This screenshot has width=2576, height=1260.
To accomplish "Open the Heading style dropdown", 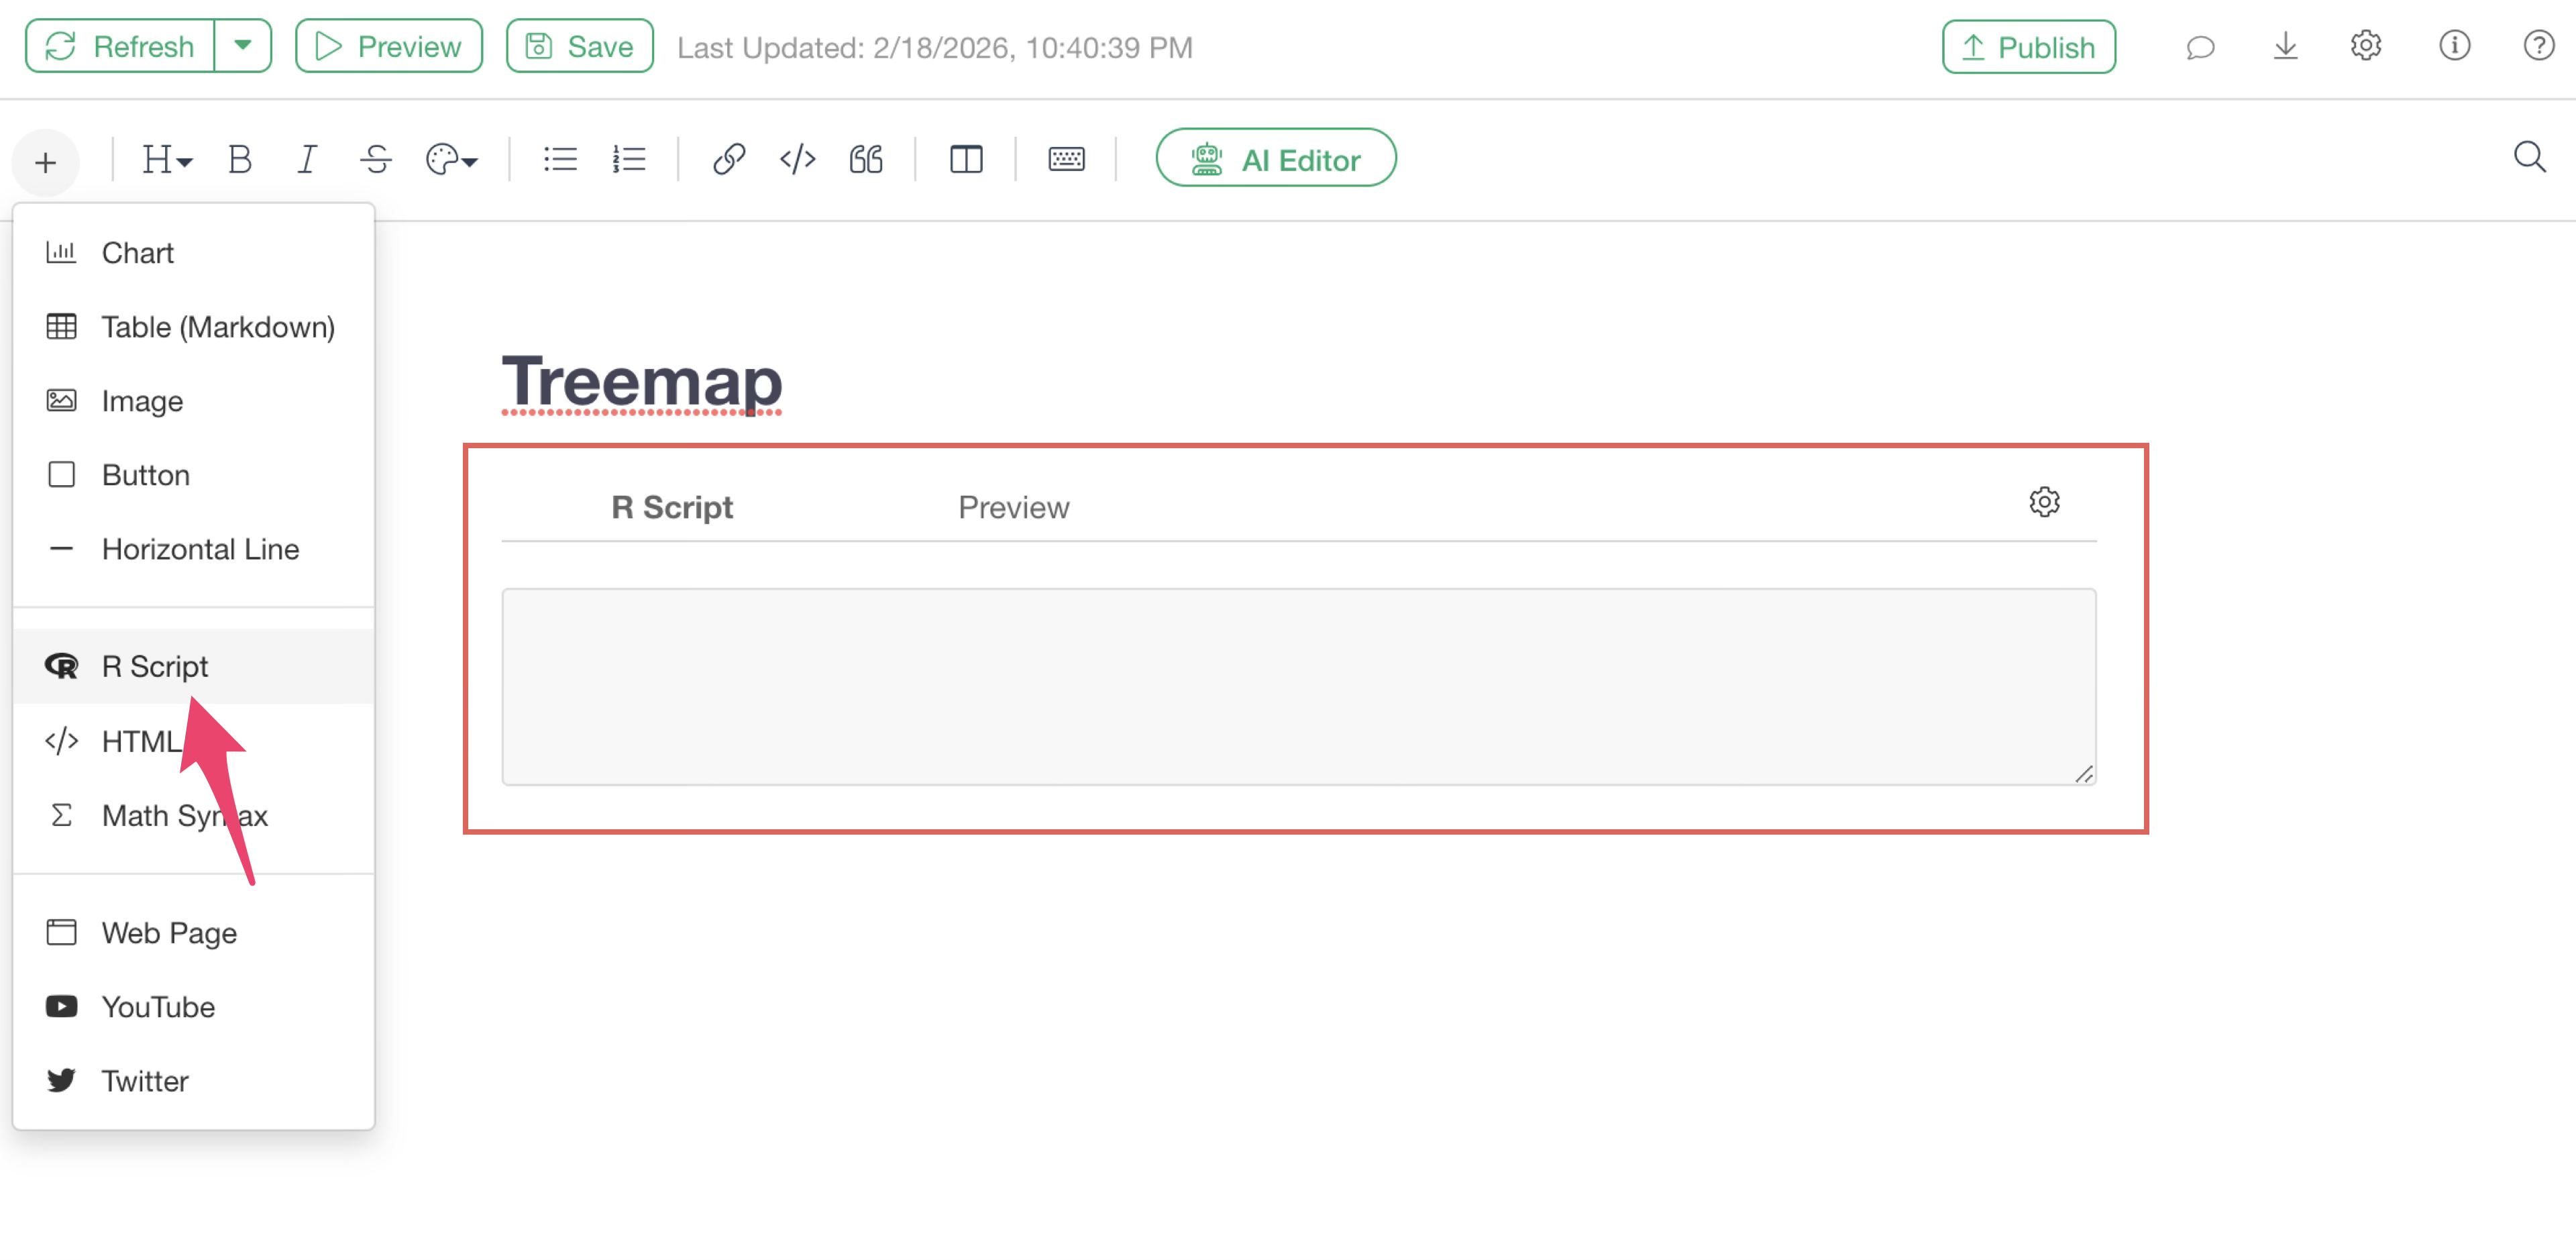I will pos(166,159).
